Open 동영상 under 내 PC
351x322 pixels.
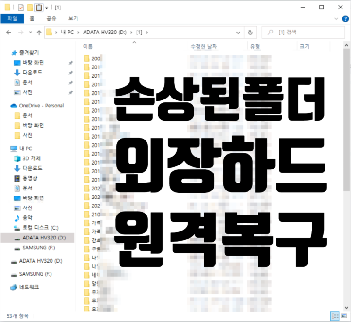(30, 178)
